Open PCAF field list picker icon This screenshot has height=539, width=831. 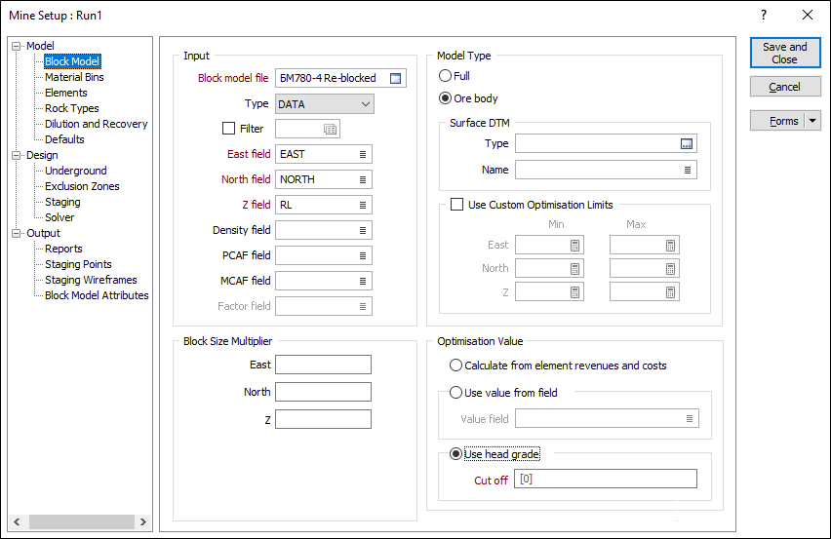click(363, 255)
